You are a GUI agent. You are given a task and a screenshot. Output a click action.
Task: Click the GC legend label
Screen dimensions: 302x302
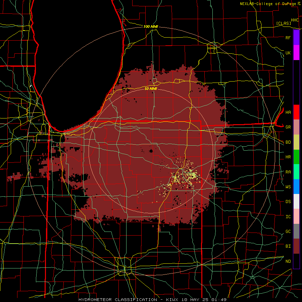pyautogui.click(x=288, y=232)
